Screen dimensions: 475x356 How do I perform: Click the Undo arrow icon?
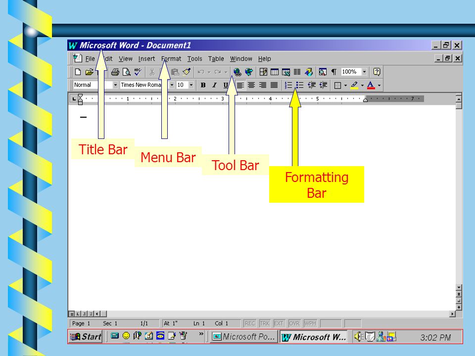click(x=200, y=72)
